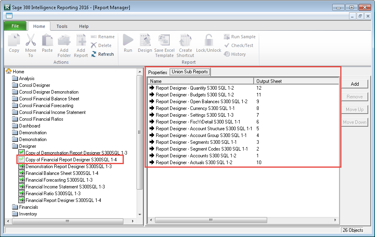Select Report Designer - Currency S300 SQL 1-1
The width and height of the screenshot is (375, 237).
[x=192, y=108]
